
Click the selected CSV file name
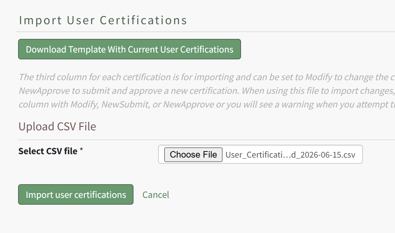coord(290,155)
